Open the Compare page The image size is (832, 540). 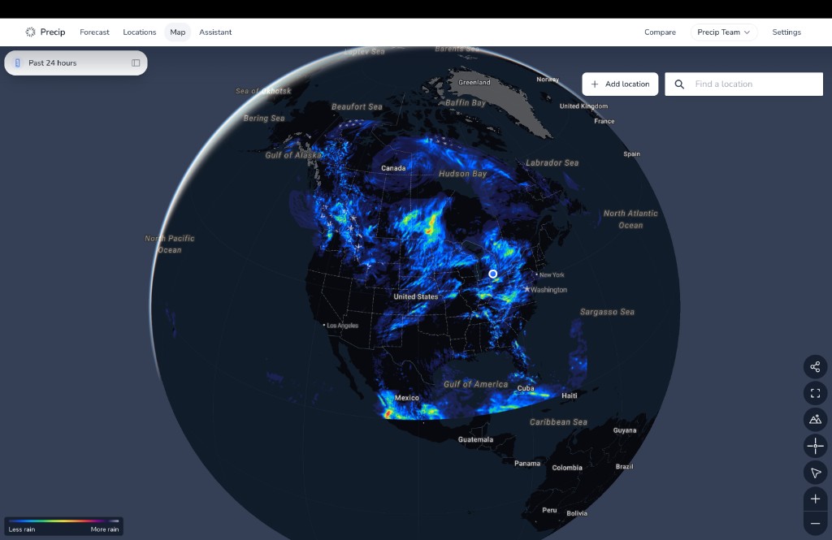[x=660, y=32]
